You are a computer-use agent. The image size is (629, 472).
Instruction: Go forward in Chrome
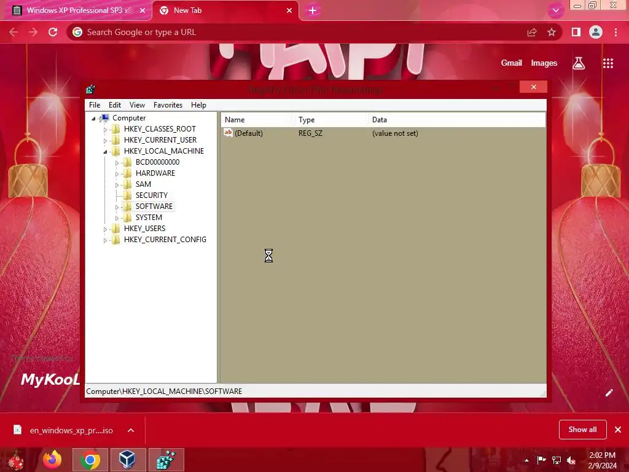[x=33, y=32]
